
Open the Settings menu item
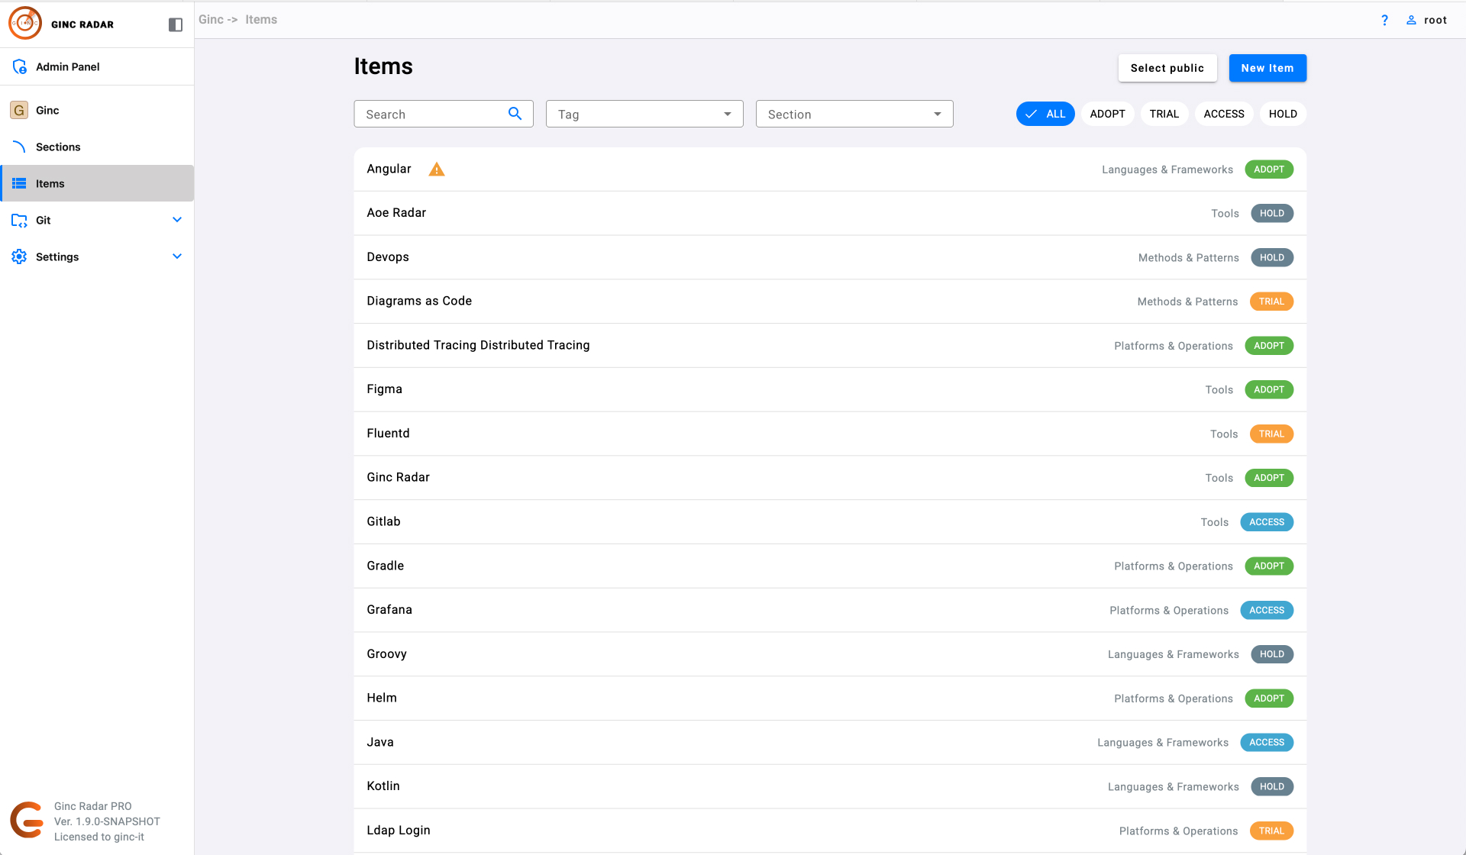point(97,256)
